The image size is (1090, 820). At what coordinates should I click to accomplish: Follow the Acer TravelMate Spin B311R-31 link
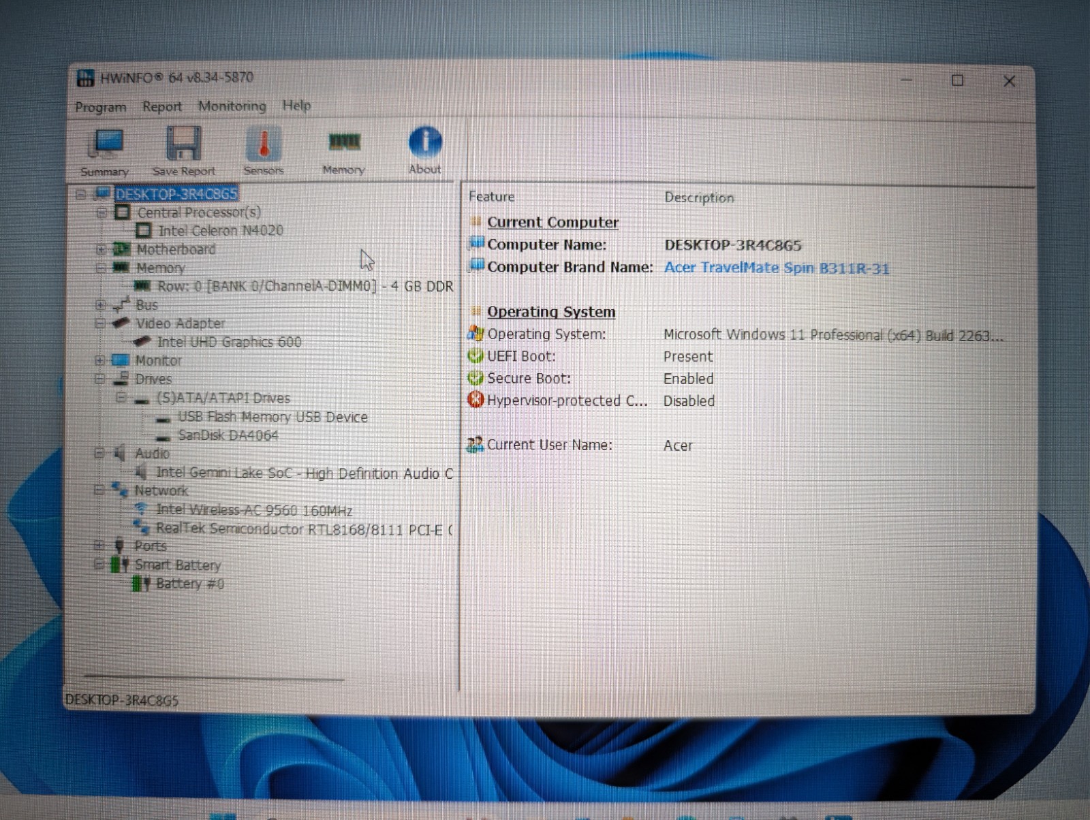click(x=777, y=268)
